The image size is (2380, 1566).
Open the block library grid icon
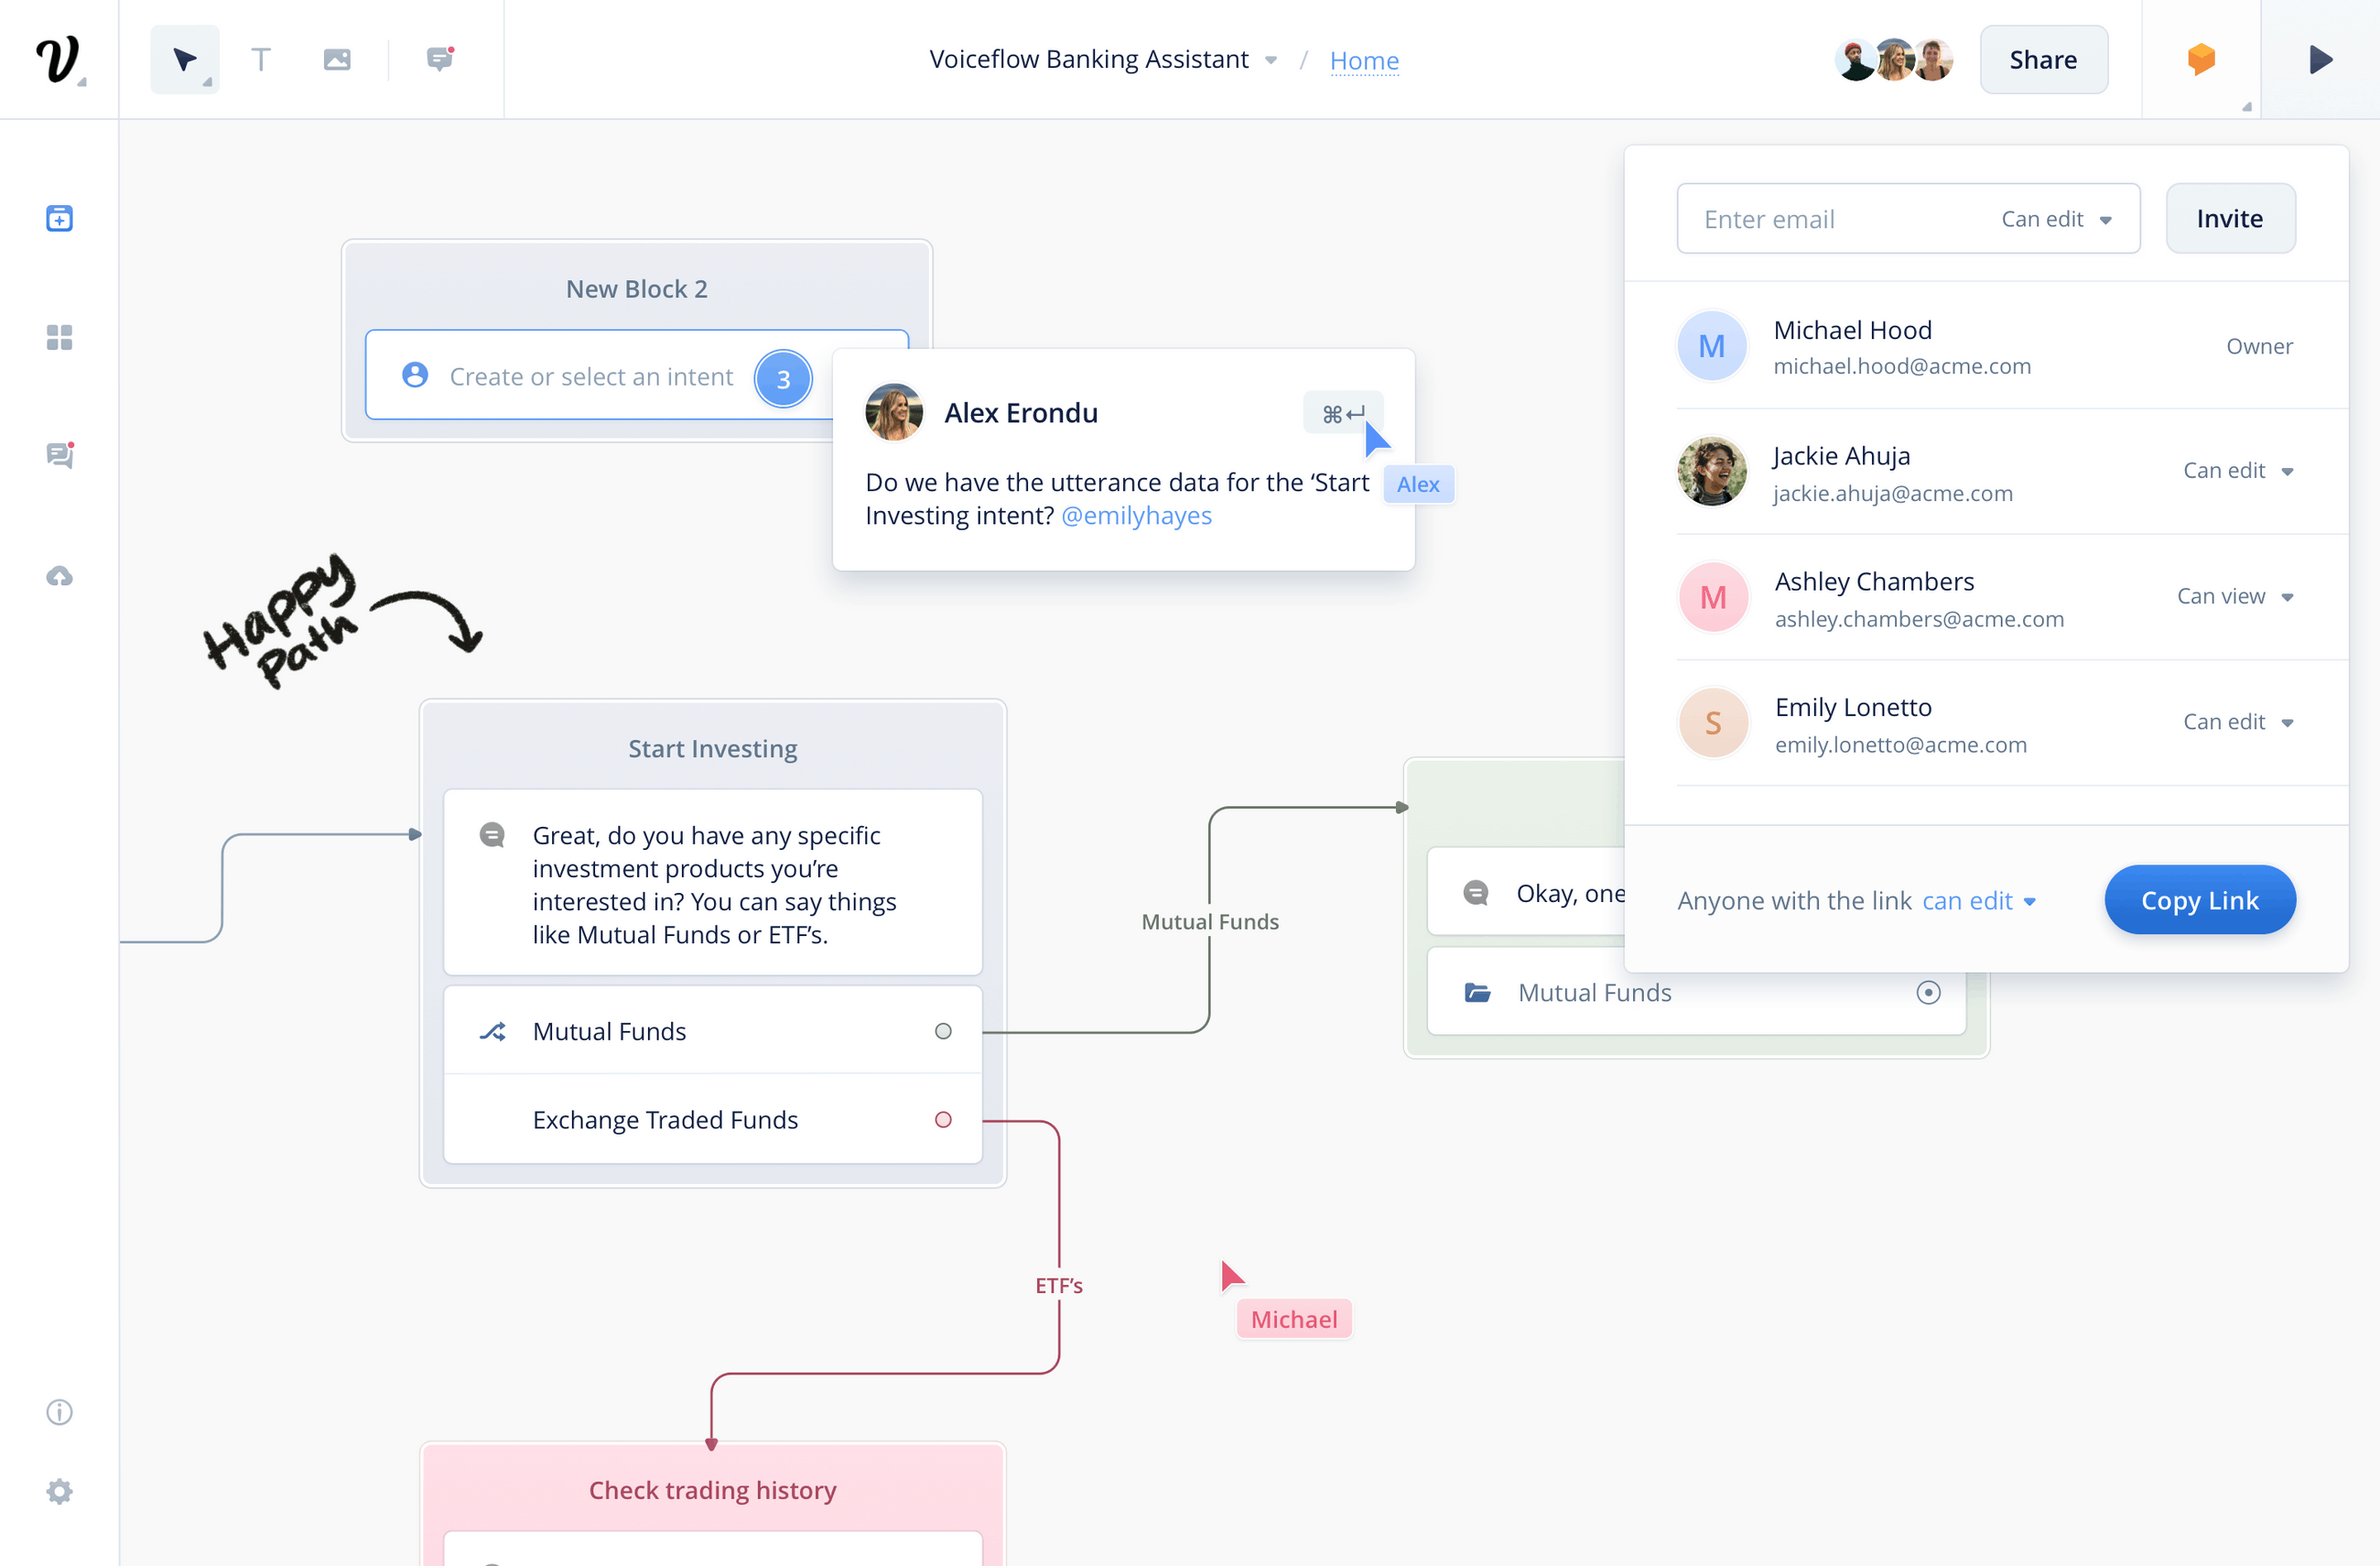tap(59, 338)
